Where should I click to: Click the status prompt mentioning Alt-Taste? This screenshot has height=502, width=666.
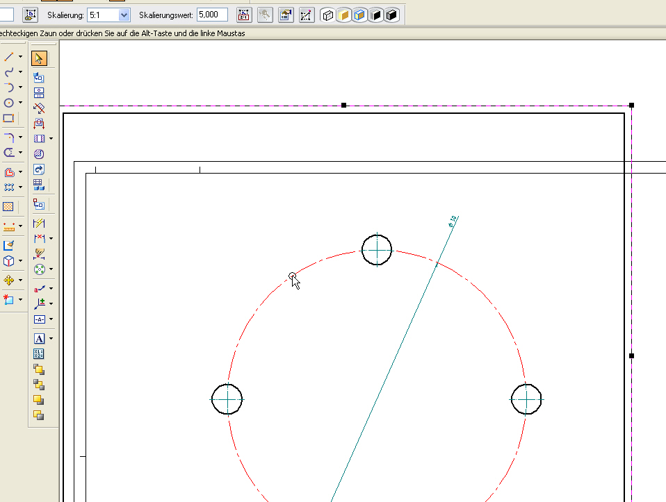pos(122,33)
